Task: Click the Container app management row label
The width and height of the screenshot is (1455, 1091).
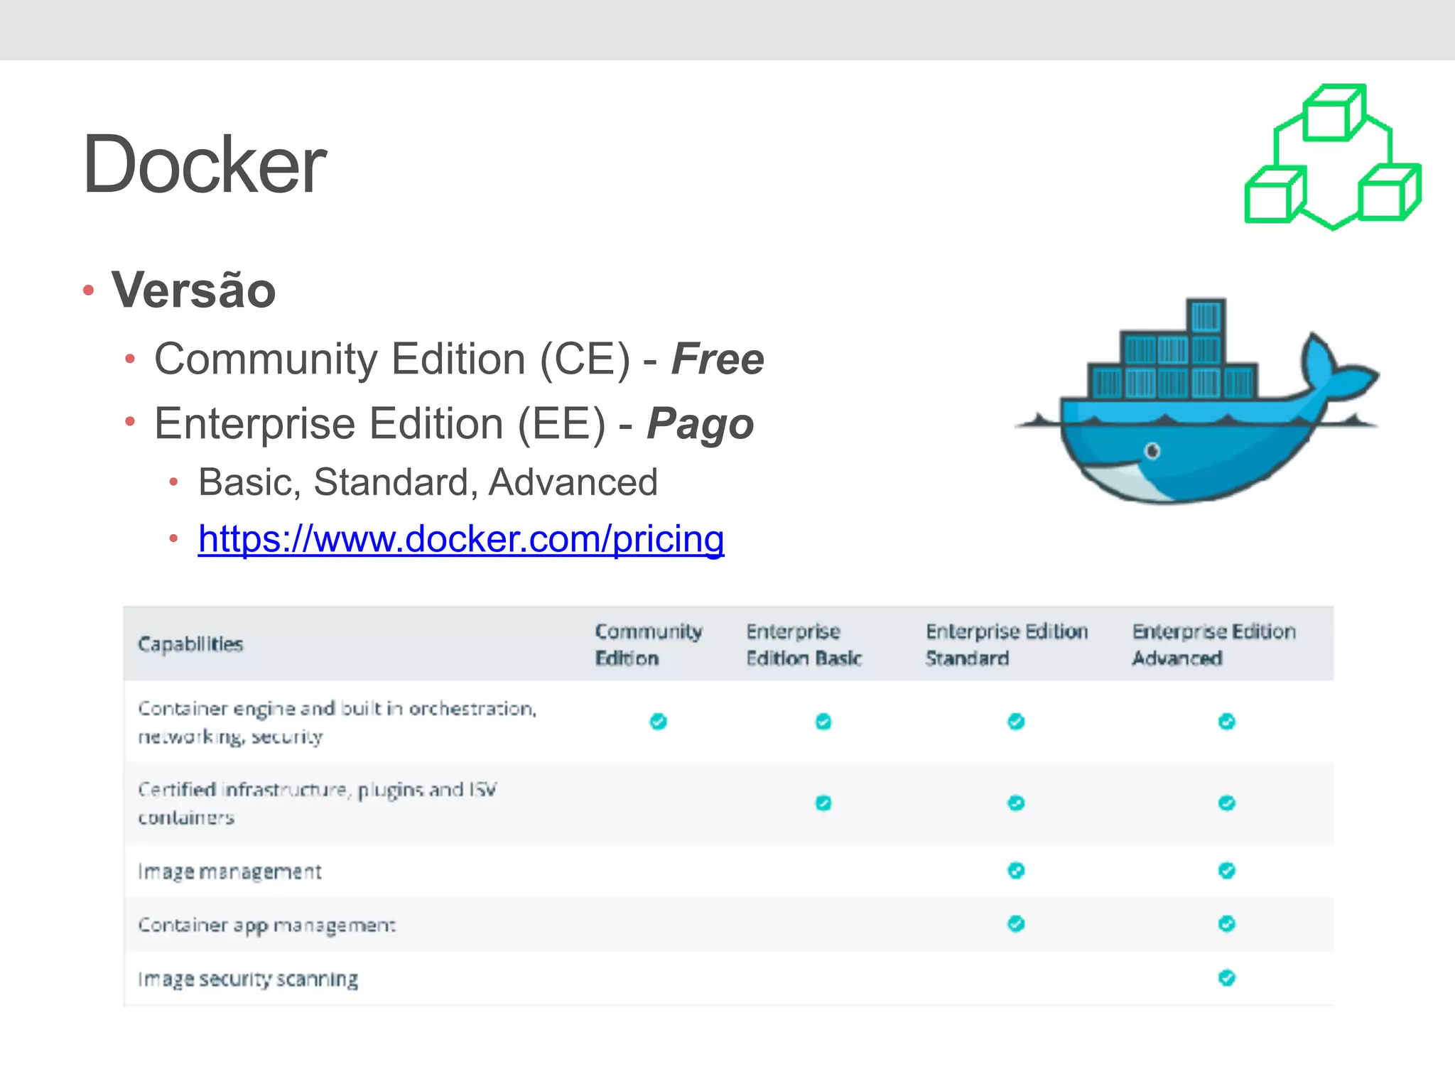Action: coord(266,926)
